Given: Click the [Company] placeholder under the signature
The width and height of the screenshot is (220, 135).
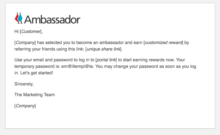Looking at the screenshot, I should [25, 106].
